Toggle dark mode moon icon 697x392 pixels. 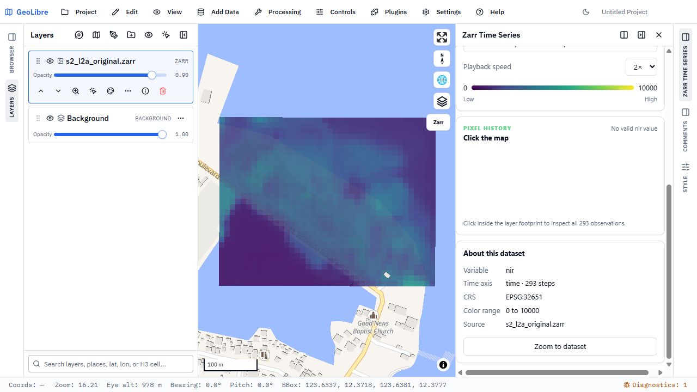tap(586, 12)
